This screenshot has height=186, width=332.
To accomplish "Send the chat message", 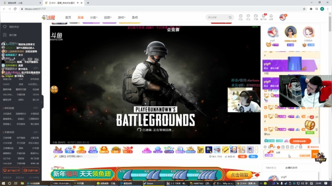I will point(315,154).
